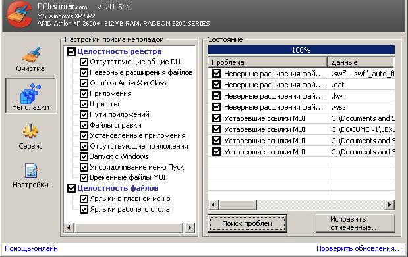Image resolution: width=408 pixels, height=257 pixels.
Task: Open the Очистка cleaner section icon
Action: coord(31,55)
